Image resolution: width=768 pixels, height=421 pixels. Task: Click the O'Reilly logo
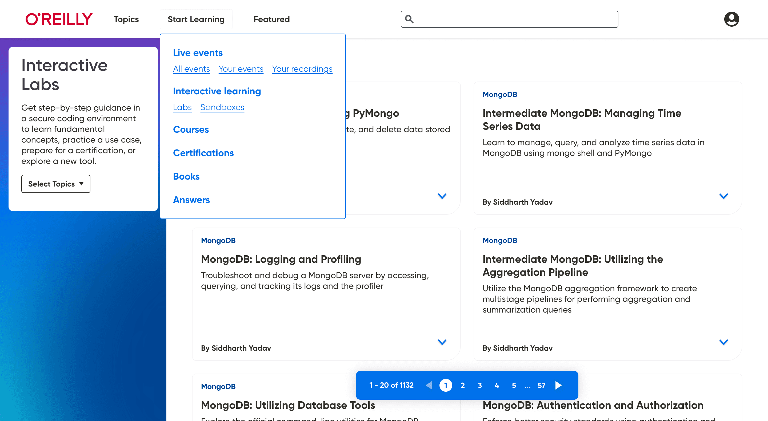click(59, 19)
